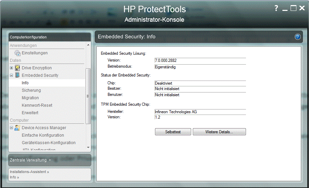Open the blue help icon in Embedded Security header

pos(297,37)
